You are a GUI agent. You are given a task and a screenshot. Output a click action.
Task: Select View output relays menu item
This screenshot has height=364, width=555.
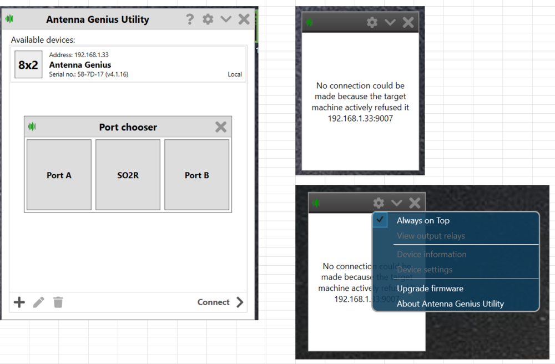click(x=431, y=236)
